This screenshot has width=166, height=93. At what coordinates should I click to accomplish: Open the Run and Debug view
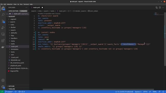coord(3,28)
